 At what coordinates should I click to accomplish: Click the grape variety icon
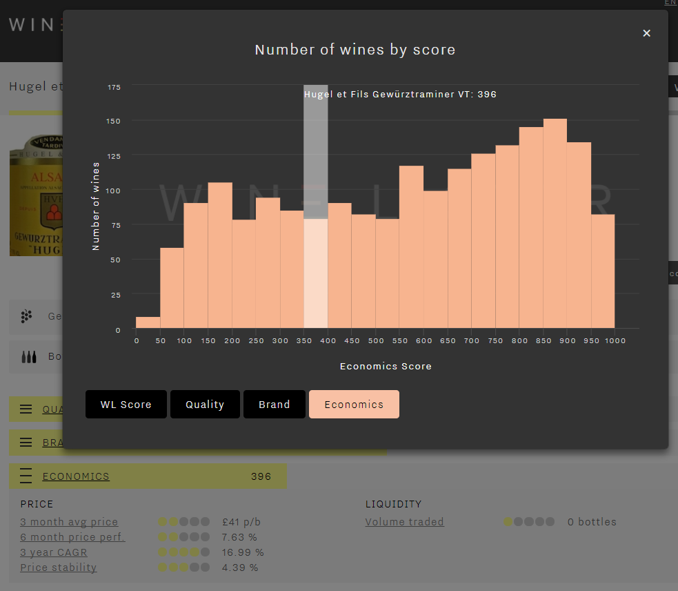[x=26, y=316]
